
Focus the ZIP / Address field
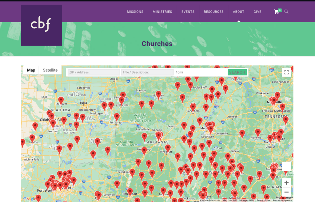[94, 72]
